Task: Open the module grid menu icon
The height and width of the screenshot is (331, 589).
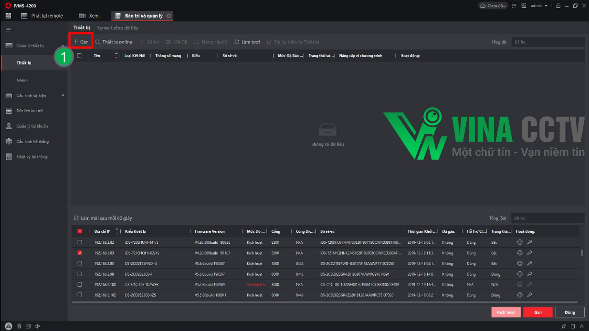Action: pos(8,16)
